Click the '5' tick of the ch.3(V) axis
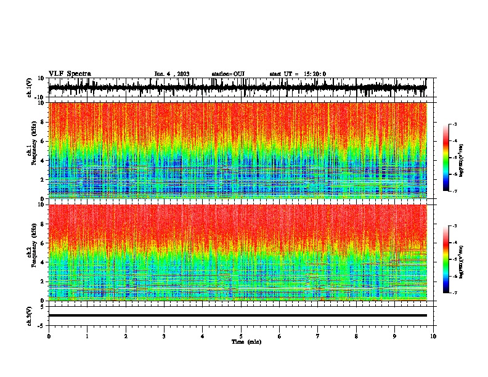Screen dimensions: 488x377 tap(43, 306)
